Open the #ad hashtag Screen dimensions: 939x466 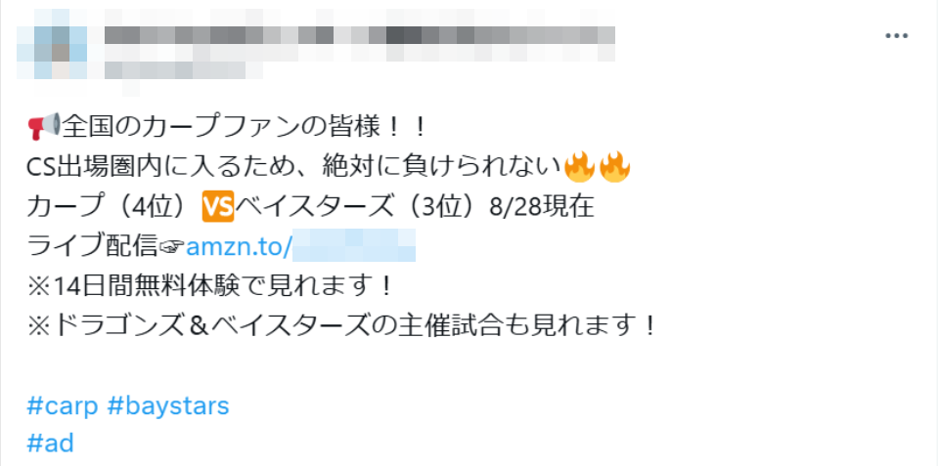tap(50, 444)
